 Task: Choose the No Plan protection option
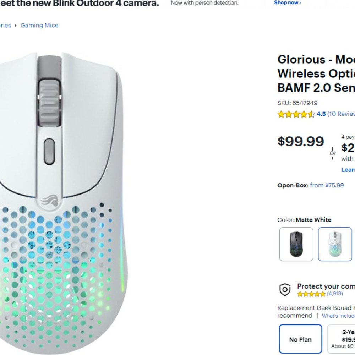300,339
